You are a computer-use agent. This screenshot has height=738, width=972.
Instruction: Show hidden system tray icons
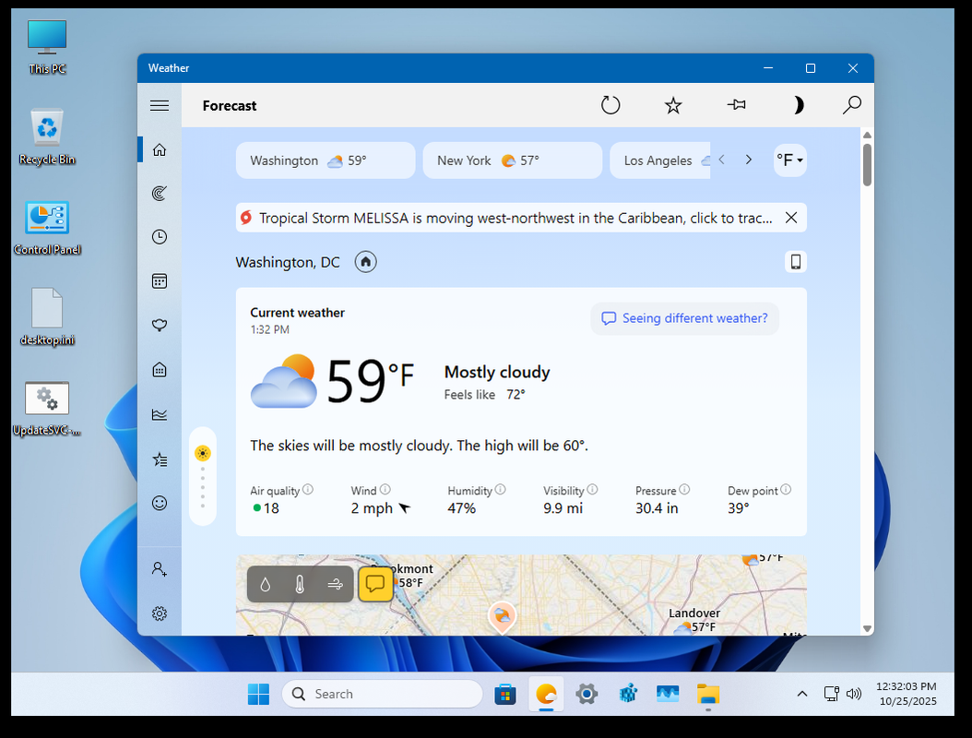click(x=802, y=694)
